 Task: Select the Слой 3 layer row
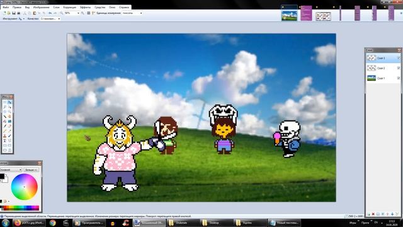pos(383,58)
